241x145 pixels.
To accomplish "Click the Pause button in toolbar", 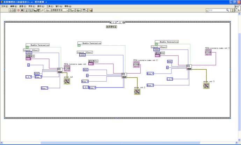I will [x=22, y=10].
